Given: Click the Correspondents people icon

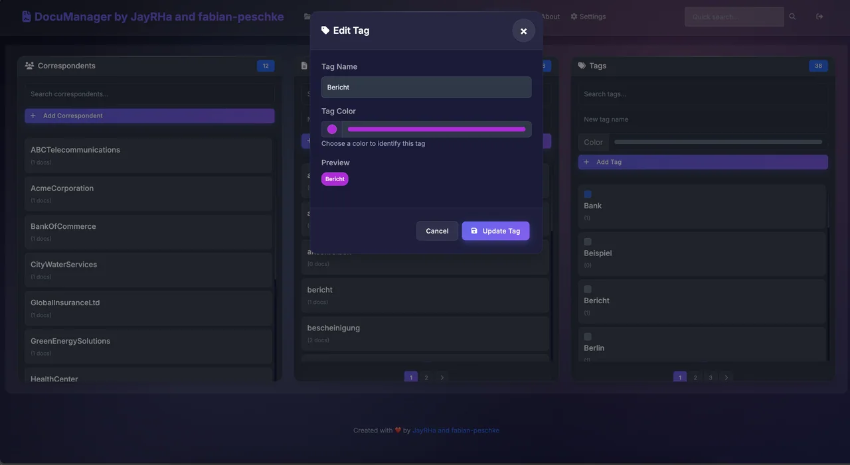Looking at the screenshot, I should tap(29, 66).
